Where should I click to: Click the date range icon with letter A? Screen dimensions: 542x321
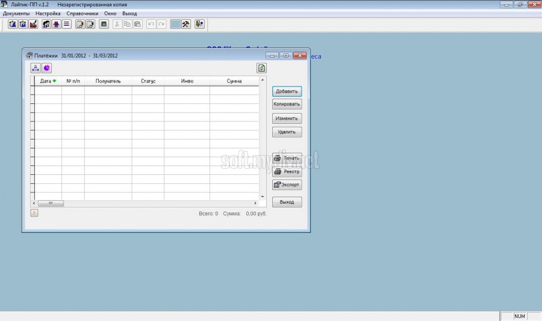tap(36, 68)
